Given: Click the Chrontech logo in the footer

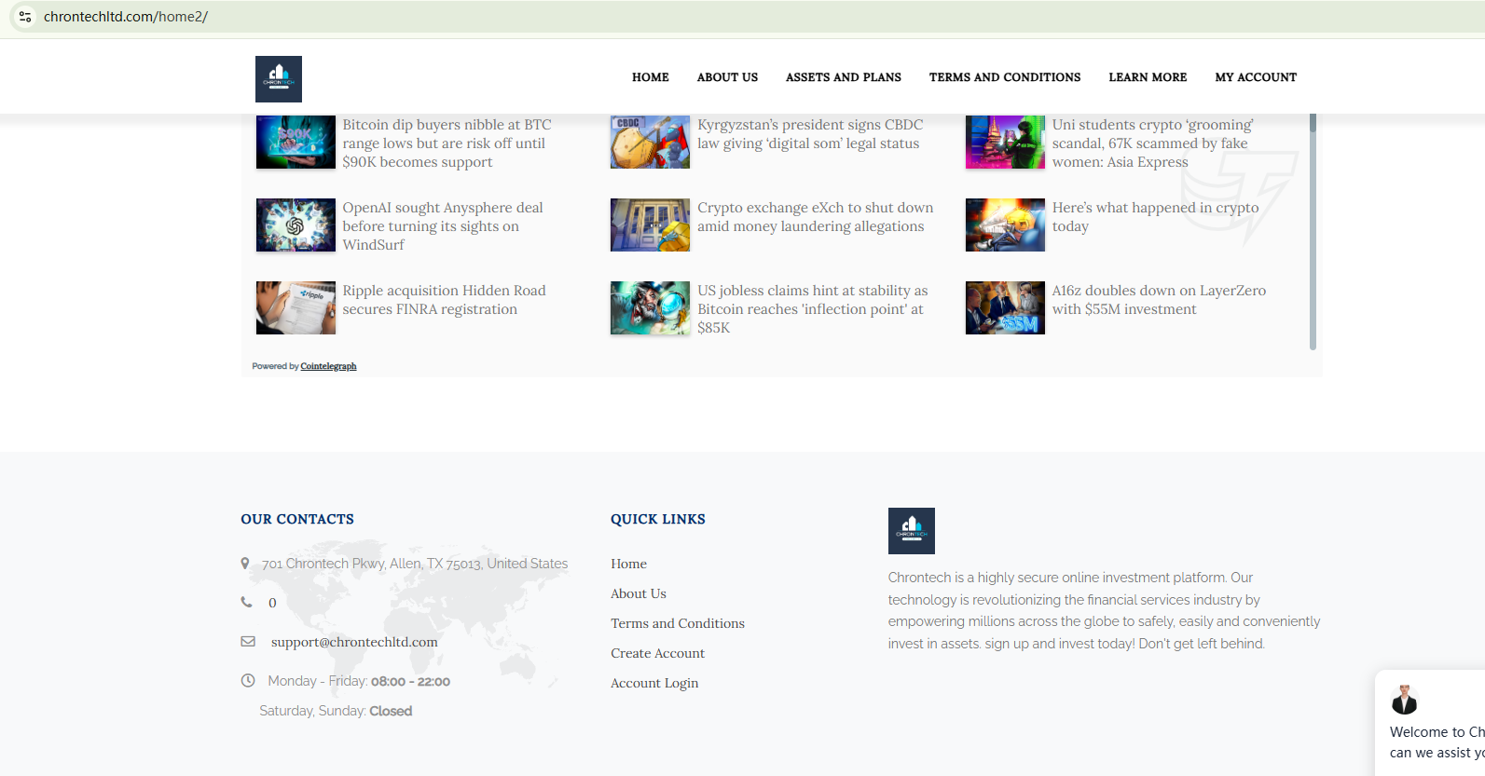Looking at the screenshot, I should (911, 531).
